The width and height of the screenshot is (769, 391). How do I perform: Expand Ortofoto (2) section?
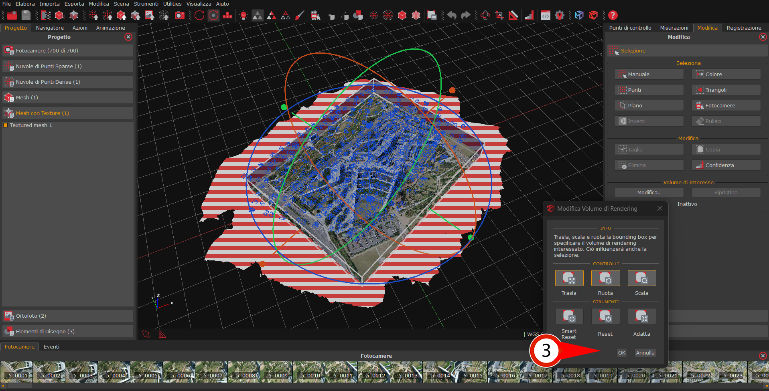coord(68,316)
